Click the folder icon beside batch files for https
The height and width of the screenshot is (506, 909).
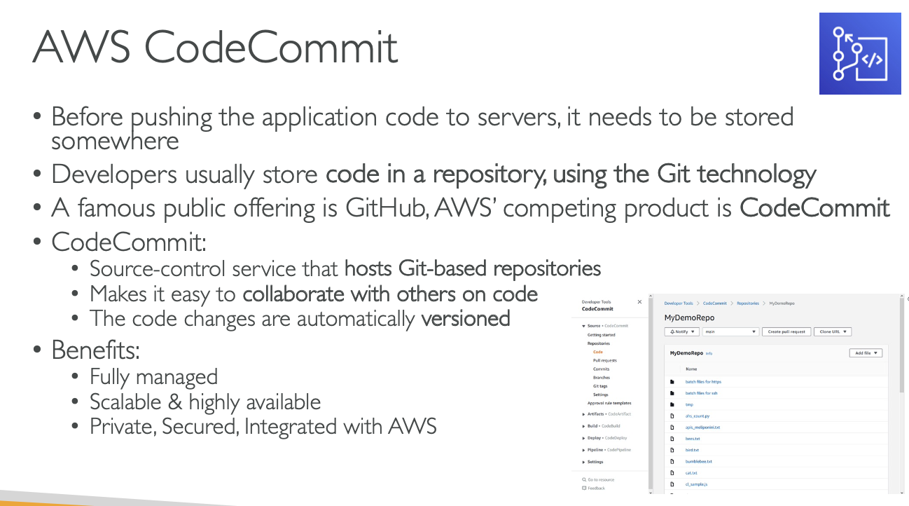point(672,382)
